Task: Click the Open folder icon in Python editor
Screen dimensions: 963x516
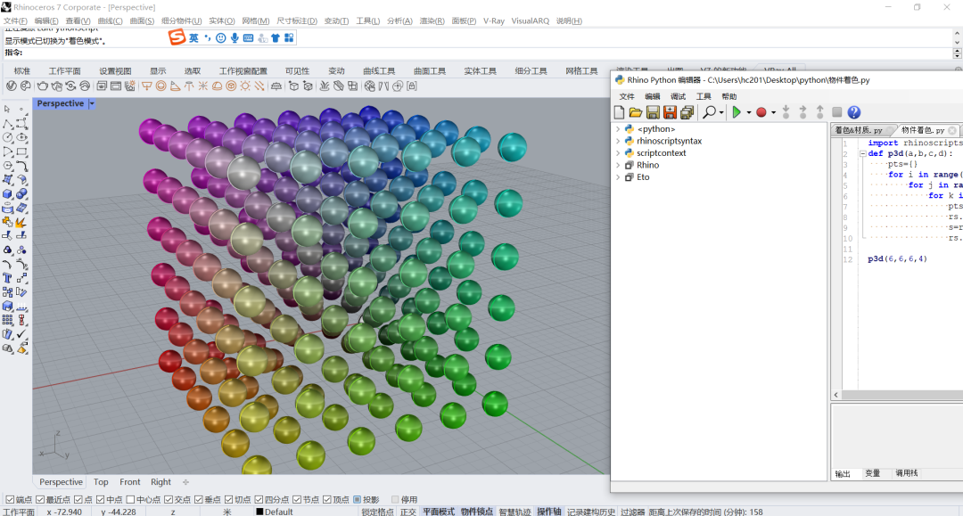Action: tap(636, 112)
